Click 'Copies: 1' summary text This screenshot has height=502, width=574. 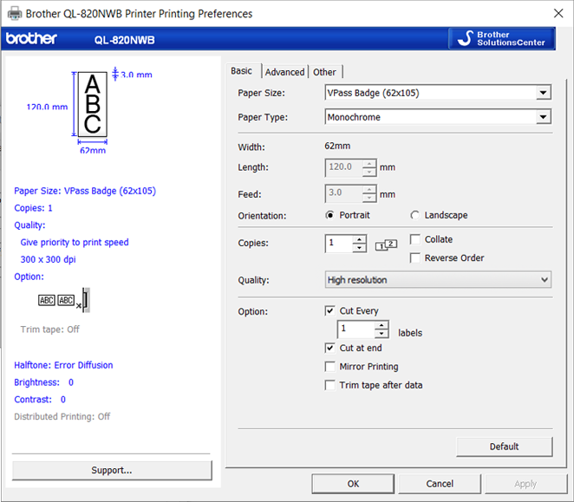tap(33, 208)
